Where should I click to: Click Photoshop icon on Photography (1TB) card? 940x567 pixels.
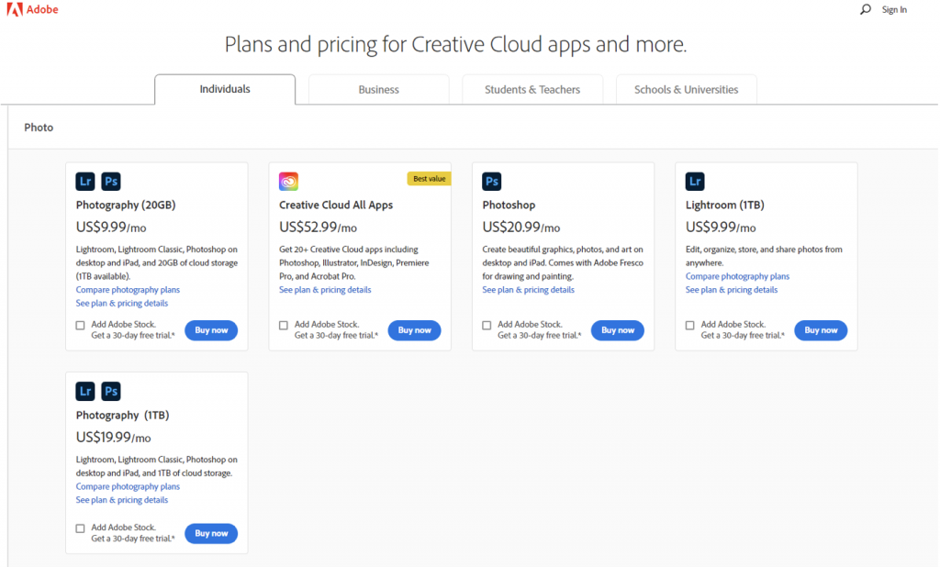pyautogui.click(x=111, y=392)
